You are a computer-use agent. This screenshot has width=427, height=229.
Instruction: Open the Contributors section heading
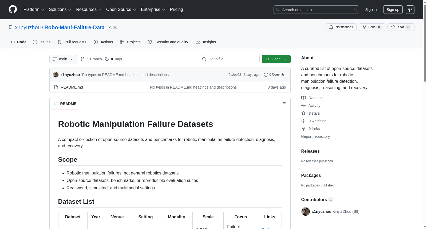tap(317, 199)
